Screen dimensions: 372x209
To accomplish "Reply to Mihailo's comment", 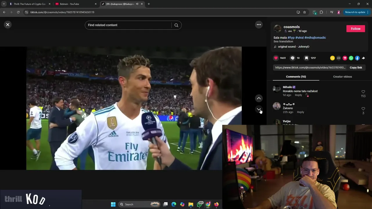I will click(x=298, y=95).
